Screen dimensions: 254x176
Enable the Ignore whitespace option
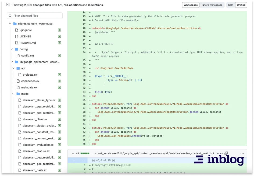pyautogui.click(x=212, y=5)
